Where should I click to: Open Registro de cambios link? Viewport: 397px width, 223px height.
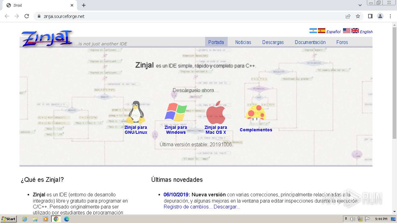pyautogui.click(x=188, y=207)
